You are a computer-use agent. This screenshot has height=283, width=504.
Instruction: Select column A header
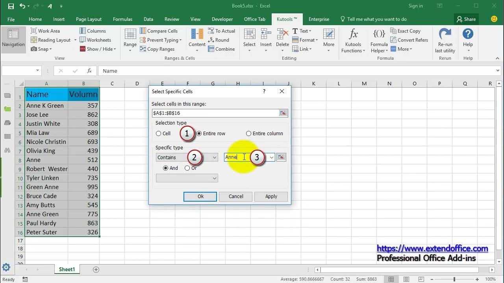pos(46,83)
